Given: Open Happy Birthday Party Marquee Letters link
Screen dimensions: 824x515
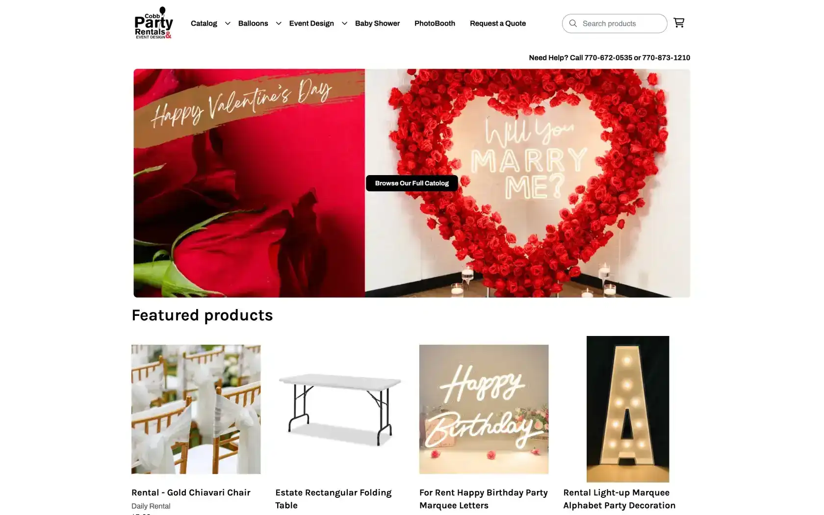Looking at the screenshot, I should 484,499.
